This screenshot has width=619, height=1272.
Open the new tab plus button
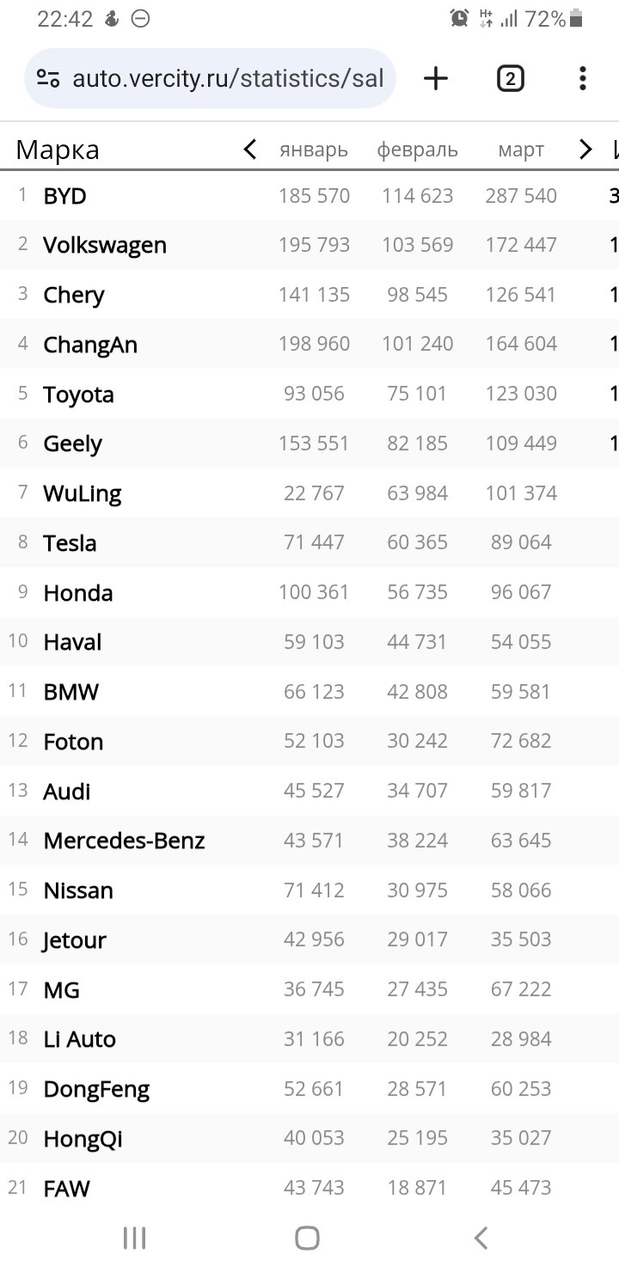click(436, 79)
